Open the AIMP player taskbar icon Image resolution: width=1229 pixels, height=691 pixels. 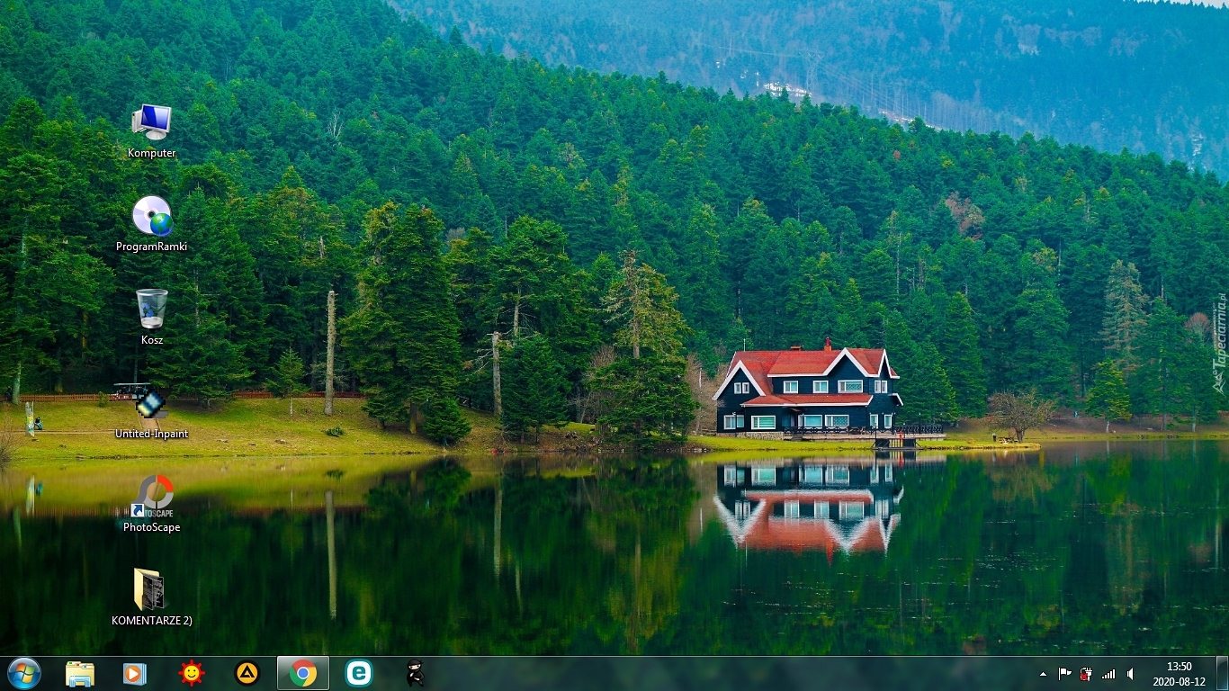point(247,673)
